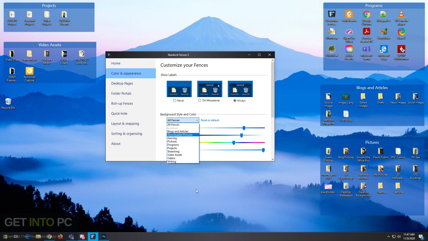This screenshot has width=428, height=241.
Task: Choose Writing in dropdown list
Action: pos(183,161)
